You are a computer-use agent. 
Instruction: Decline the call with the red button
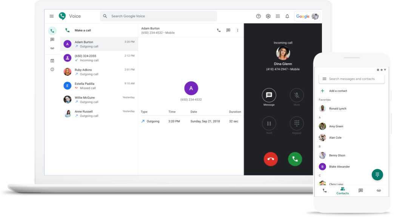[271, 159]
